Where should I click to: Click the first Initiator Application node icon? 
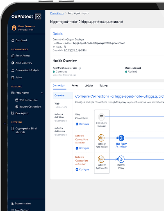pos(101,138)
